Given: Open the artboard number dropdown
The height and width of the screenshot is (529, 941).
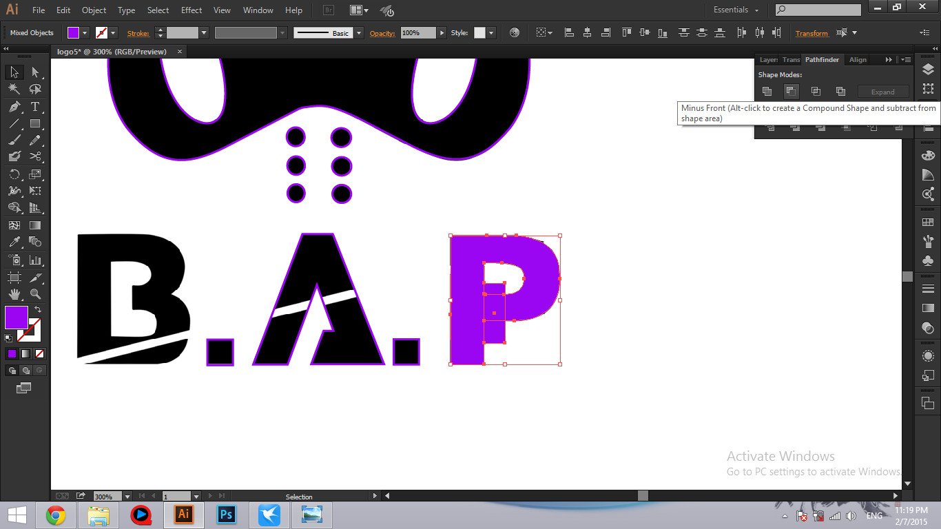Looking at the screenshot, I should [x=196, y=496].
